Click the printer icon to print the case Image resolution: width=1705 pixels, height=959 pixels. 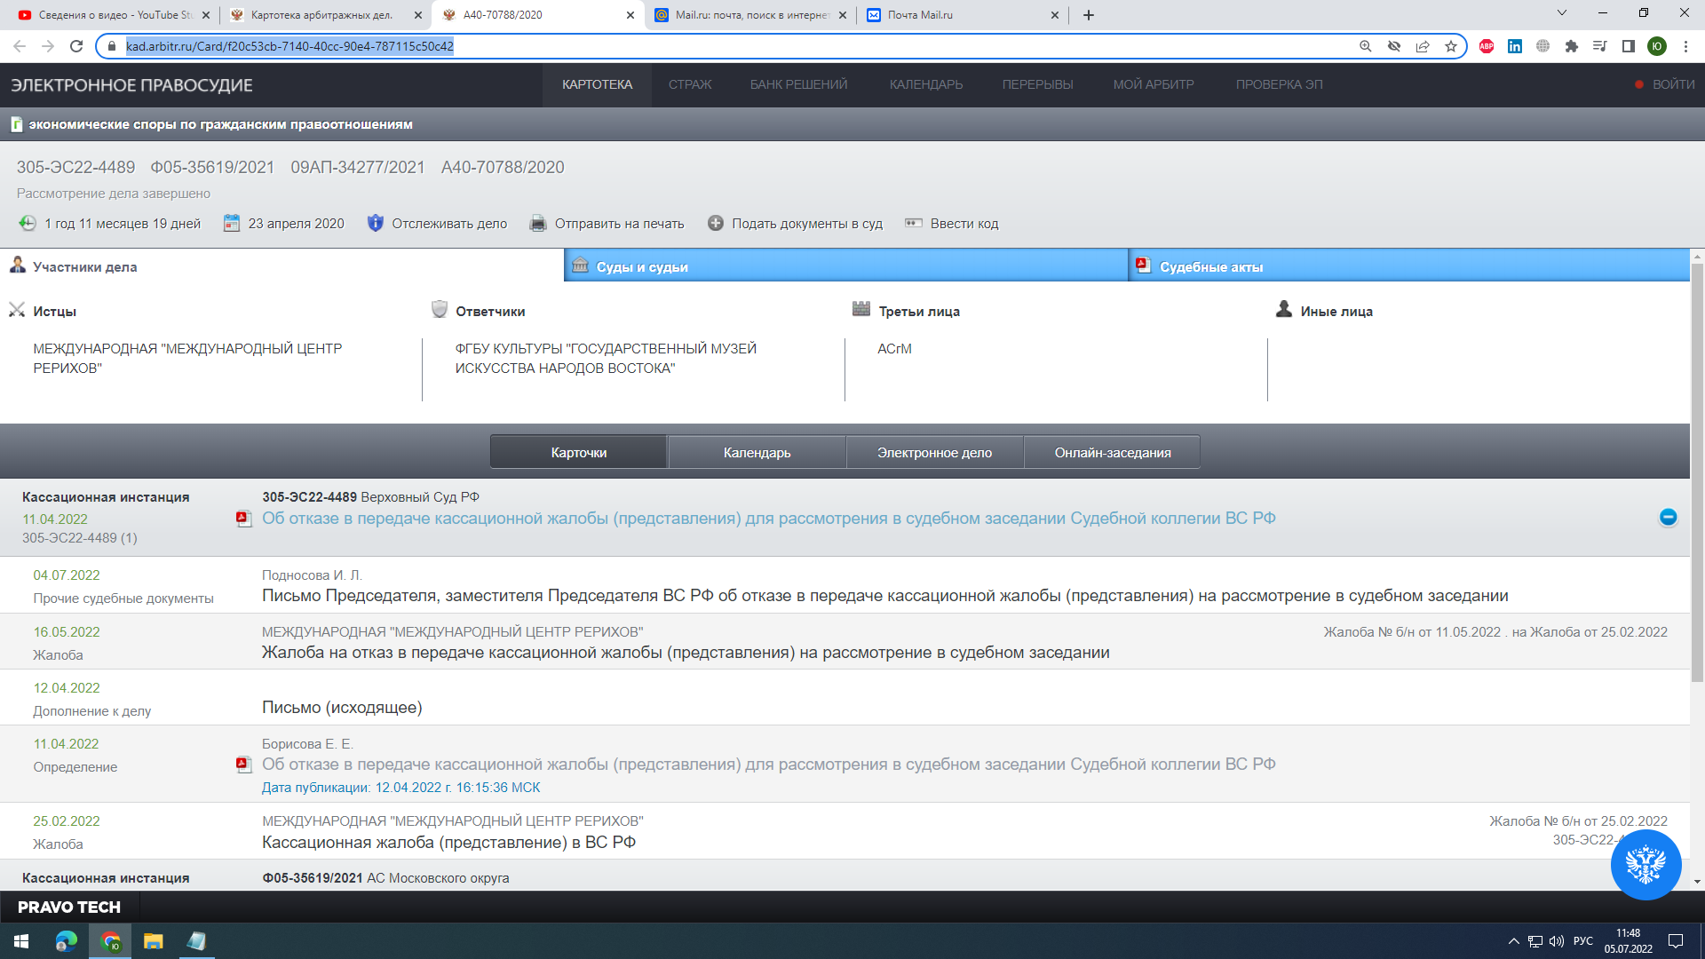(537, 224)
